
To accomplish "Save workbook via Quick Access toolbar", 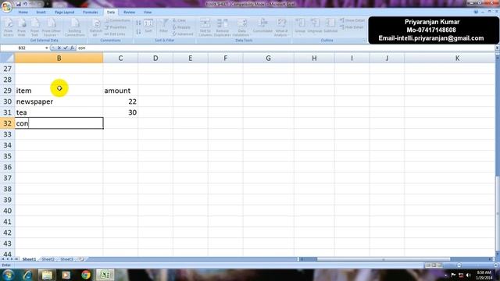I will (x=19, y=4).
